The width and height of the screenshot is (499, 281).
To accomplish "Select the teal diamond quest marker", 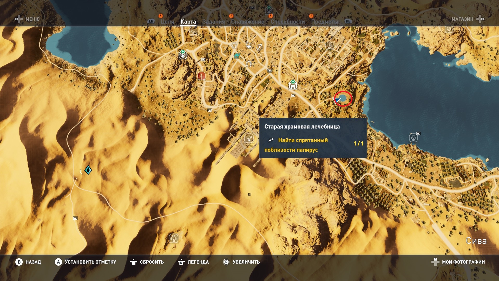I will pyautogui.click(x=88, y=170).
